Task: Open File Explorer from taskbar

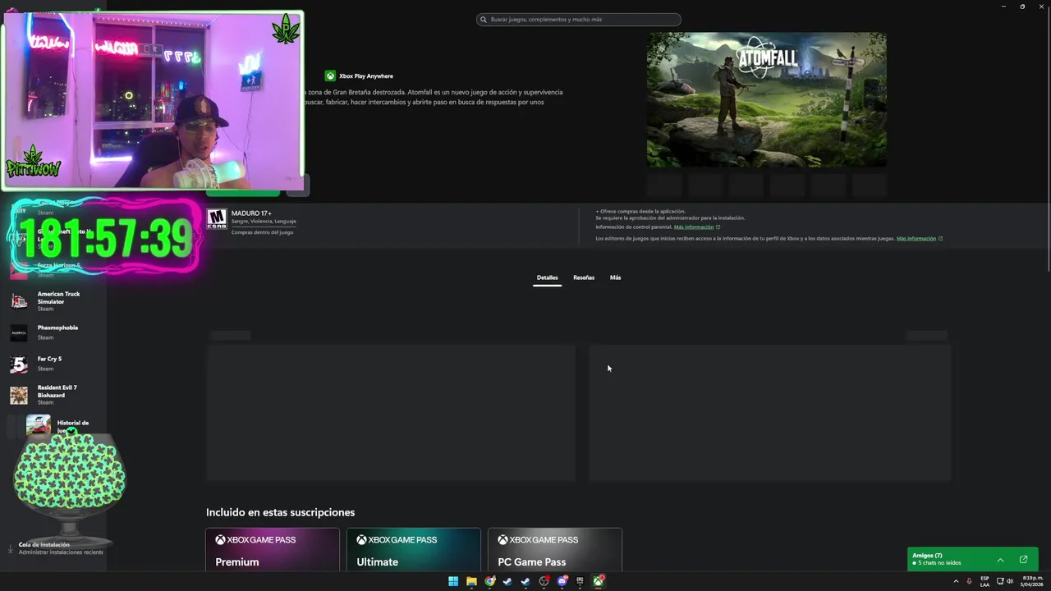Action: (x=471, y=581)
